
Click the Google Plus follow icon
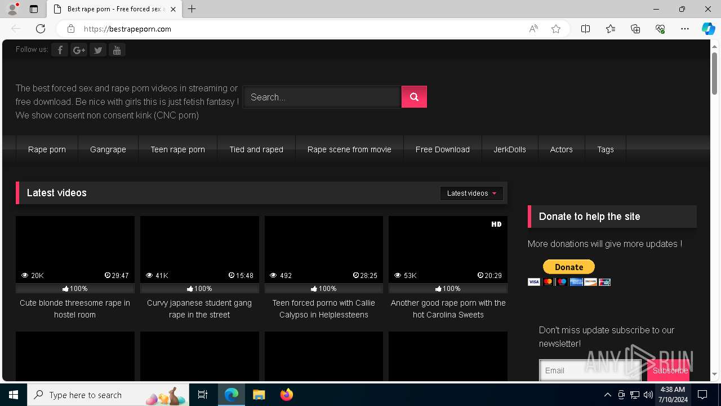click(79, 50)
